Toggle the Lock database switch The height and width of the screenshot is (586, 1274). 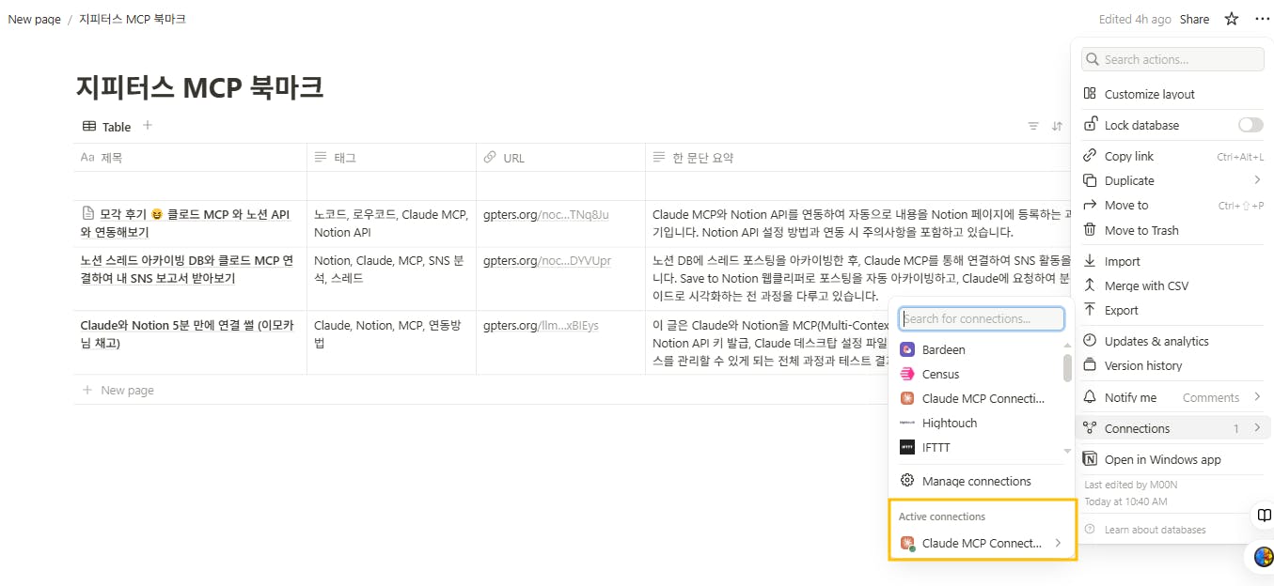point(1250,125)
